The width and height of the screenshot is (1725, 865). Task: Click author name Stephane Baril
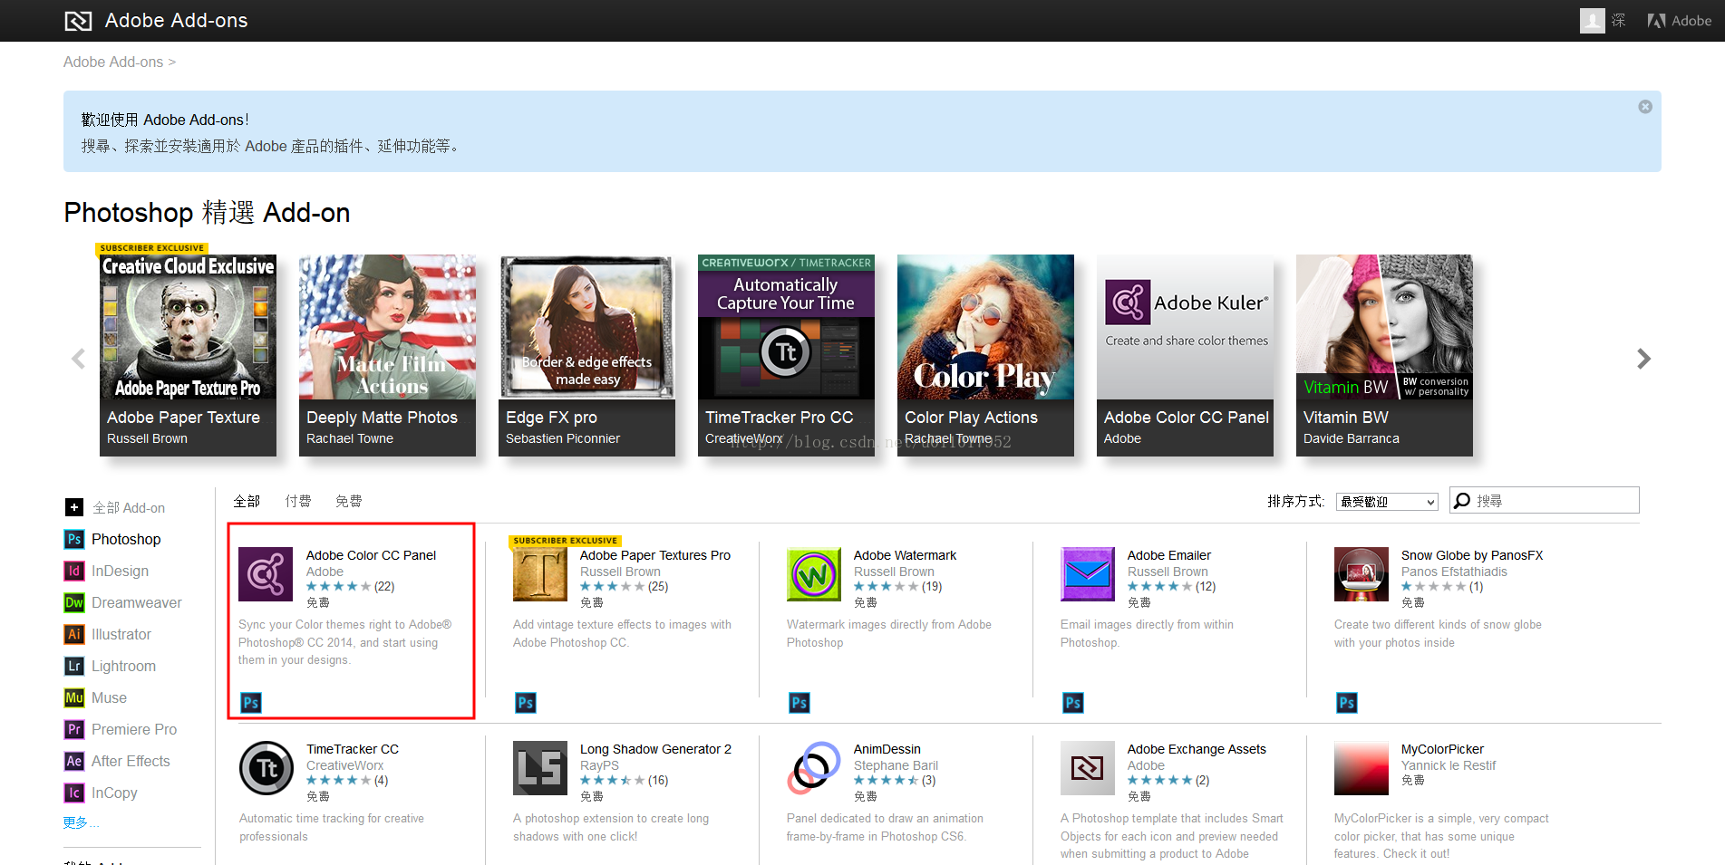pos(896,765)
